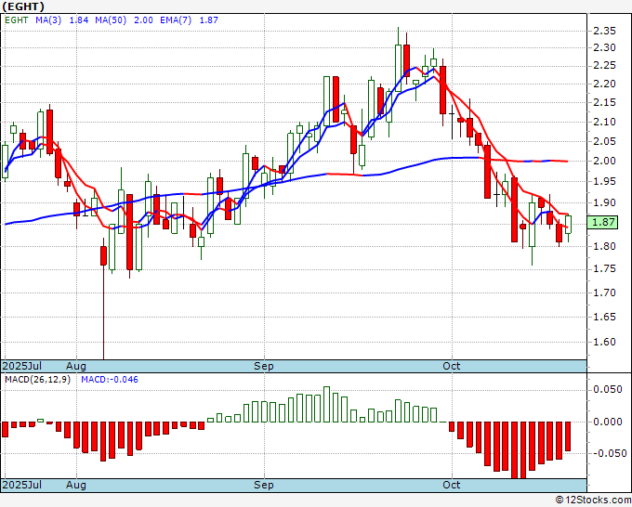
Task: Click the 2.35 price axis label
Action: [x=604, y=31]
